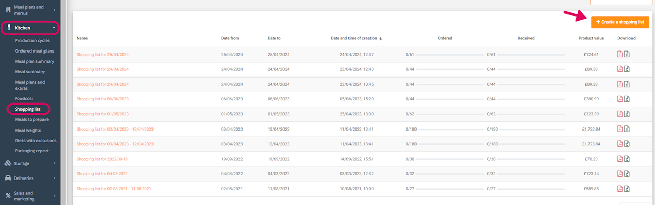The width and height of the screenshot is (655, 205).
Task: Download PDF for Shopping list for 06/06/2023
Action: (620, 99)
